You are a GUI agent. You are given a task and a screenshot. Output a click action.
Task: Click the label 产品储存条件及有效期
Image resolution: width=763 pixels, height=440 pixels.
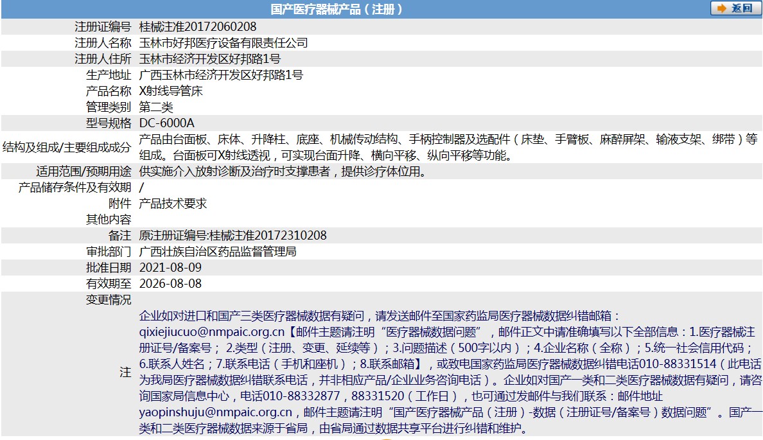(75, 188)
